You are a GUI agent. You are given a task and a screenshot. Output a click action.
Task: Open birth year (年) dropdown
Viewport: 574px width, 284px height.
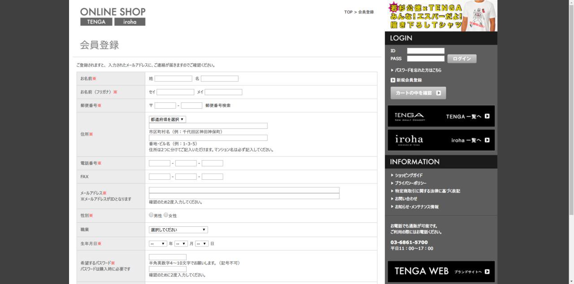click(x=158, y=244)
